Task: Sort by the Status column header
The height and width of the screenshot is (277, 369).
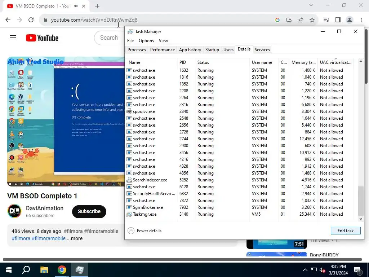Action: click(x=222, y=62)
